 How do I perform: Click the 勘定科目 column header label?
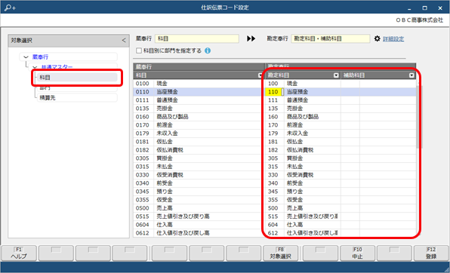pos(279,75)
